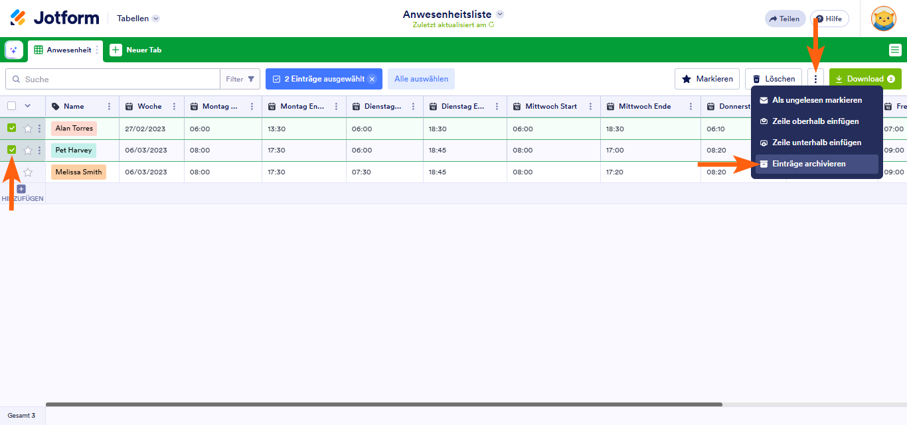Choose Als ungelesen markieren option
Screen dimensions: 907x425
tap(816, 100)
